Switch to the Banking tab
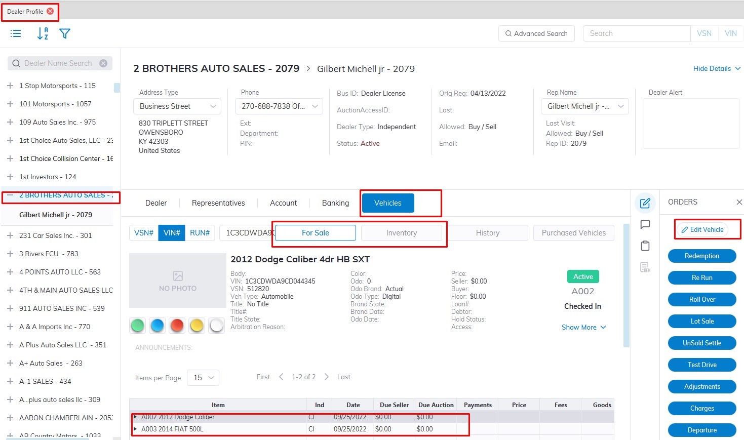 coord(335,203)
